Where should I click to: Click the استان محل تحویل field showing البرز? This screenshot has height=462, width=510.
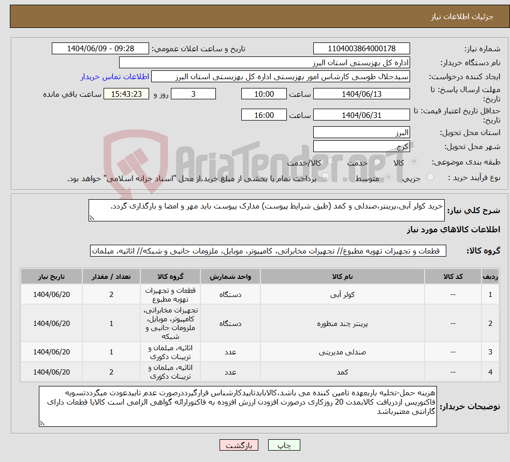point(361,132)
